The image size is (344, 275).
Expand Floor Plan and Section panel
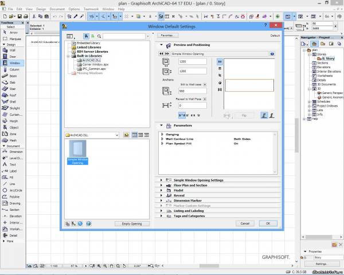[161, 185]
